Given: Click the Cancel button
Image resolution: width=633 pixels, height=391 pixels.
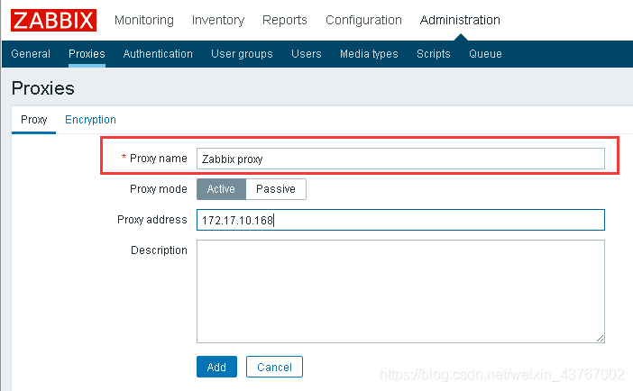Looking at the screenshot, I should 274,367.
